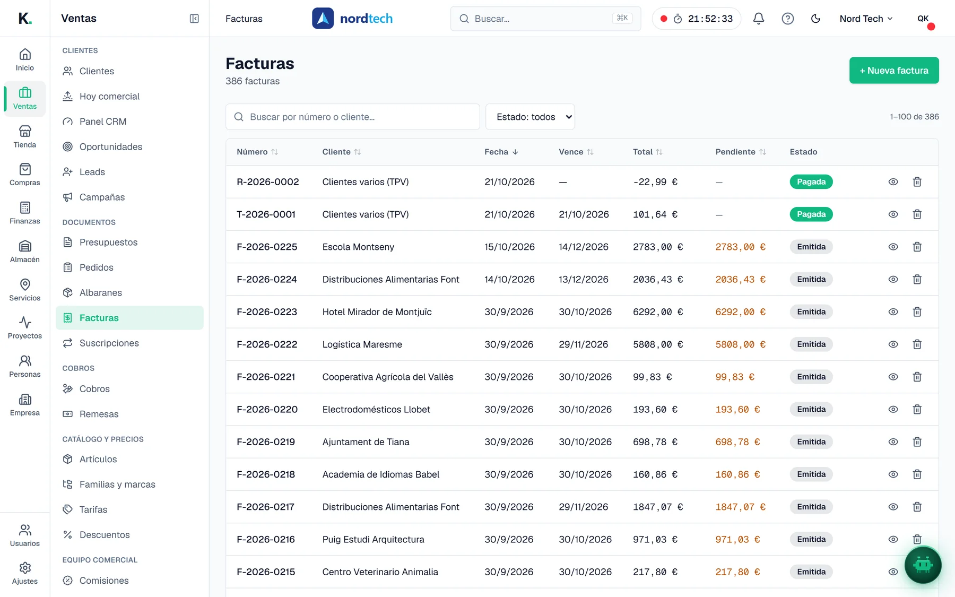Focus the global Buscar search field
Viewport: 955px width, 597px height.
(545, 19)
